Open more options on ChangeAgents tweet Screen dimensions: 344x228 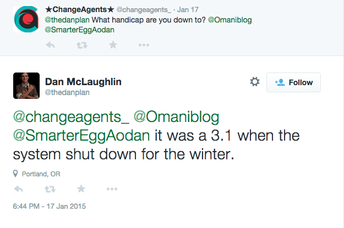(144, 45)
